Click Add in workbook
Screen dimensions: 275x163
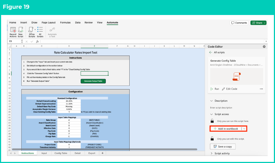pyautogui.click(x=226, y=129)
